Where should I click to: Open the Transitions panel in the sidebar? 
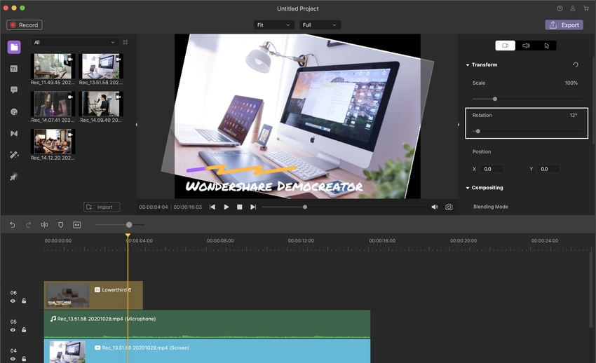tap(14, 133)
